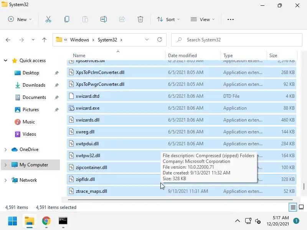This screenshot has height=230, width=307.
Task: Click the muted volume tray icon
Action: 258,221
